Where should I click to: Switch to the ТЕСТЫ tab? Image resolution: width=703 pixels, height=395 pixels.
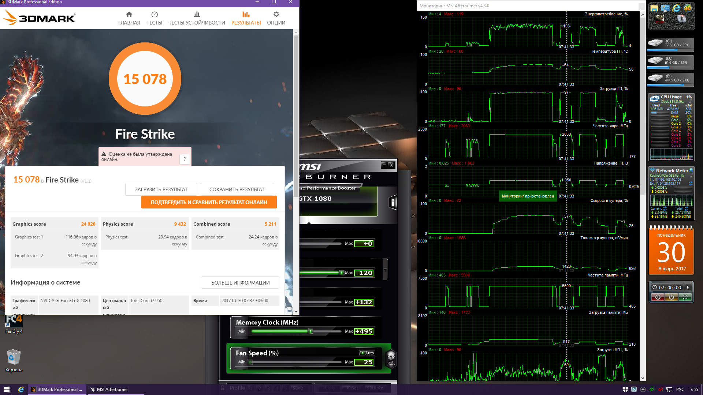[154, 18]
